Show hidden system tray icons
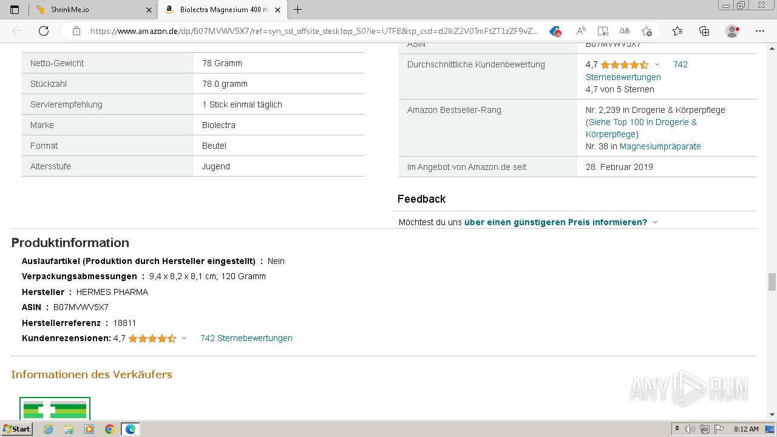The height and width of the screenshot is (437, 777). click(x=677, y=429)
